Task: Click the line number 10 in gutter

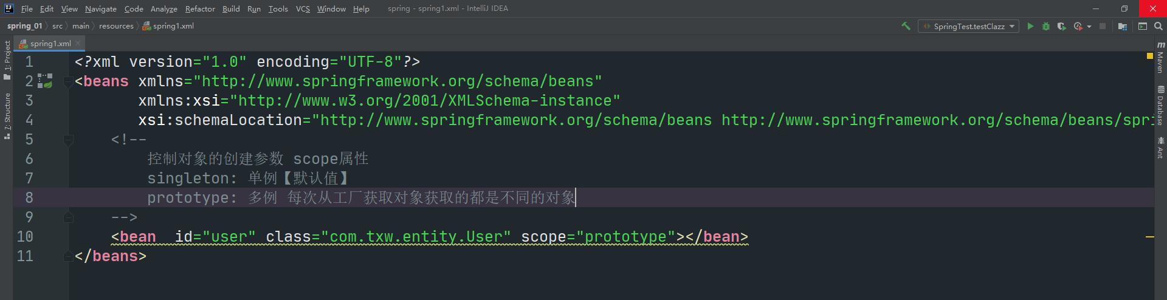Action: point(25,237)
